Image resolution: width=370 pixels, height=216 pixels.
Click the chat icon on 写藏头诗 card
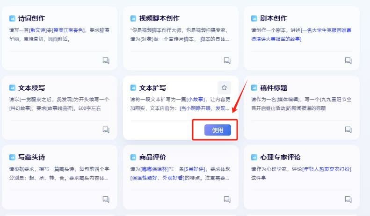tap(106, 200)
